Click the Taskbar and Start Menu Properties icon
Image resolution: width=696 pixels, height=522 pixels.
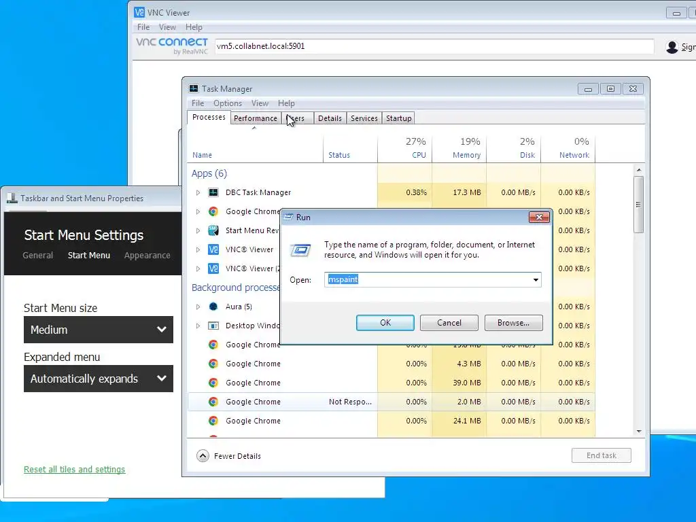[x=12, y=198]
